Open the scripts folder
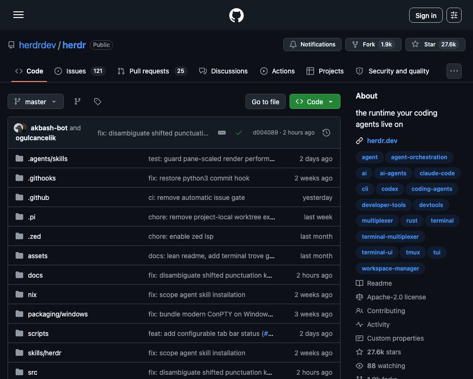Screen dimensions: 473x379 click(38, 334)
